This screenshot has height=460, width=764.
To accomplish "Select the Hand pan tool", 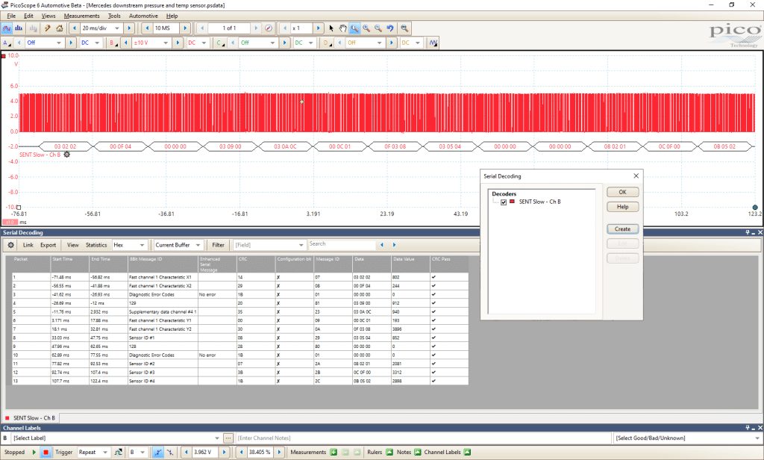I will (x=343, y=28).
